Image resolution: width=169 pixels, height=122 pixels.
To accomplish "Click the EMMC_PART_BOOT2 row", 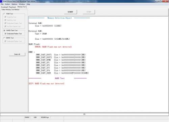I will point(61,57).
